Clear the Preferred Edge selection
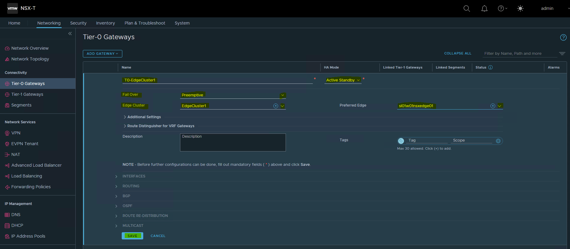The image size is (570, 249). point(493,106)
